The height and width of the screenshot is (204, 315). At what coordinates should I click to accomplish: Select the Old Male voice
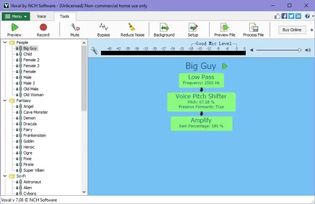31,89
